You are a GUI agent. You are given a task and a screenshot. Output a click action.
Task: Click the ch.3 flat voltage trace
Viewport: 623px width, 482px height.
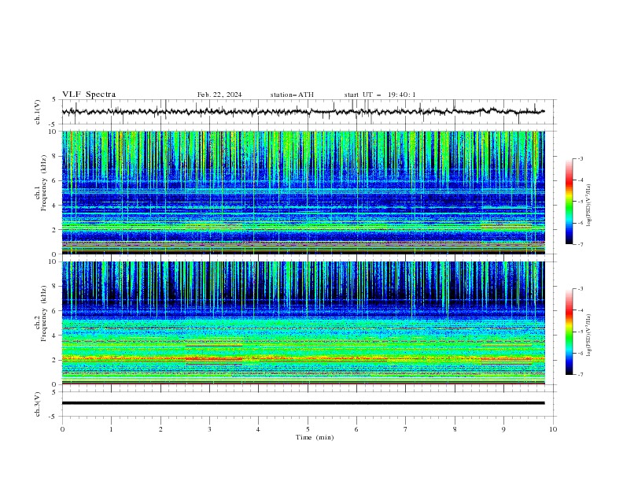pos(303,403)
